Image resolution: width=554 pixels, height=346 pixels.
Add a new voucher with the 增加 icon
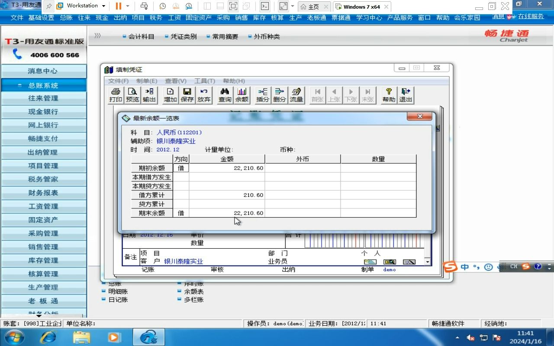pyautogui.click(x=169, y=95)
